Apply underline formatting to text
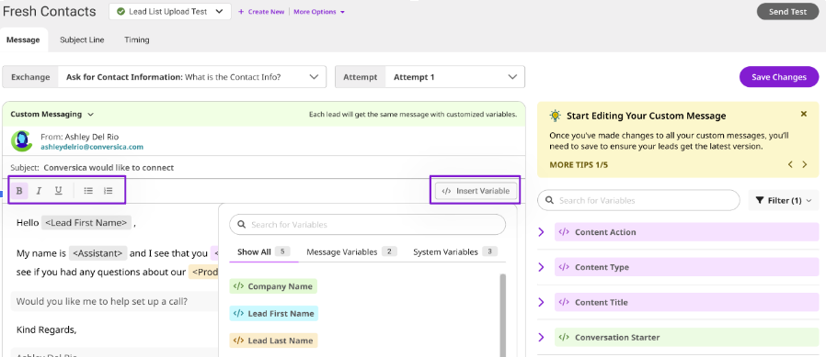This screenshot has height=357, width=826. coord(59,191)
